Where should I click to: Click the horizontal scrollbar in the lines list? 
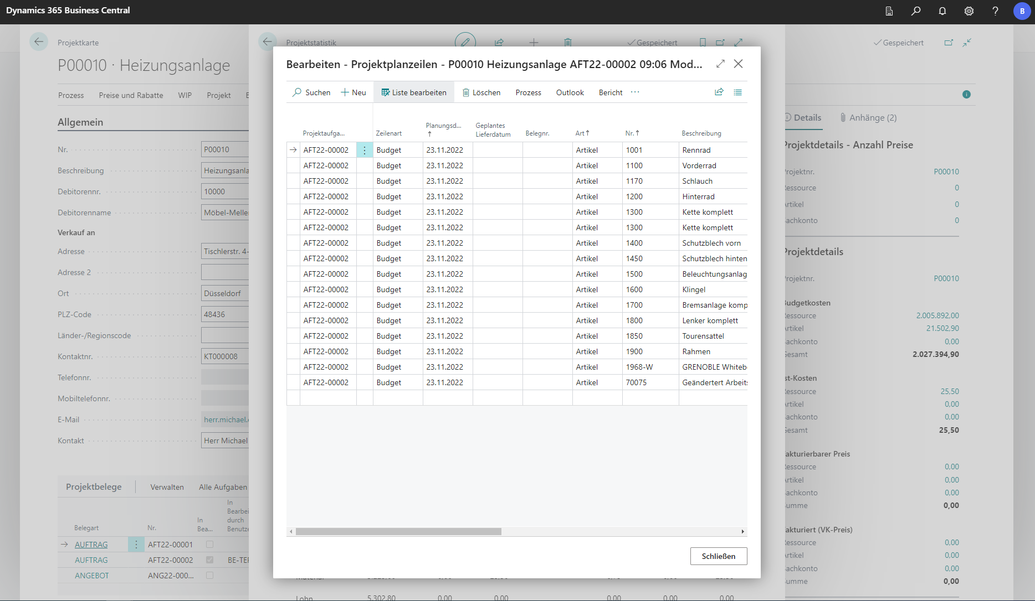[x=398, y=531]
